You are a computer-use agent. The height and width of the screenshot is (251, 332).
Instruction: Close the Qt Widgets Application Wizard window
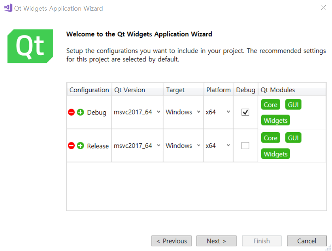323,8
